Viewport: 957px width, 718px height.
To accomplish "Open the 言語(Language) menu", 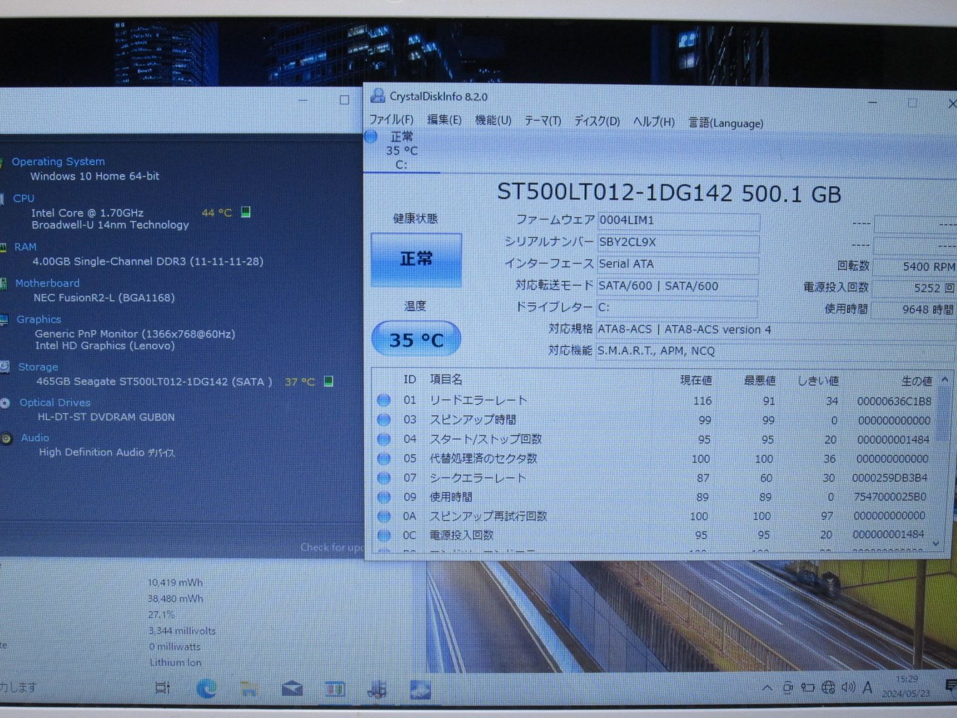I will coord(726,123).
